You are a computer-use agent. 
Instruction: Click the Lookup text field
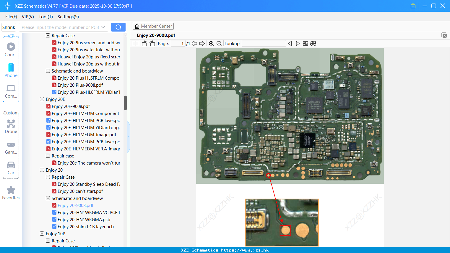(x=264, y=43)
